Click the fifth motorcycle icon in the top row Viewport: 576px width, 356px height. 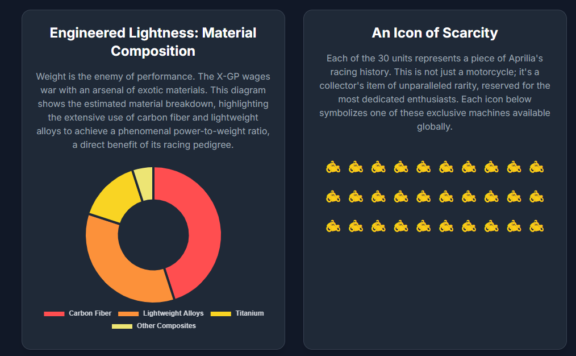(423, 167)
